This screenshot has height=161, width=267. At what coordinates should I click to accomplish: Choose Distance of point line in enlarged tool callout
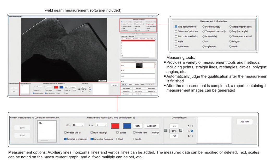coord(176,31)
